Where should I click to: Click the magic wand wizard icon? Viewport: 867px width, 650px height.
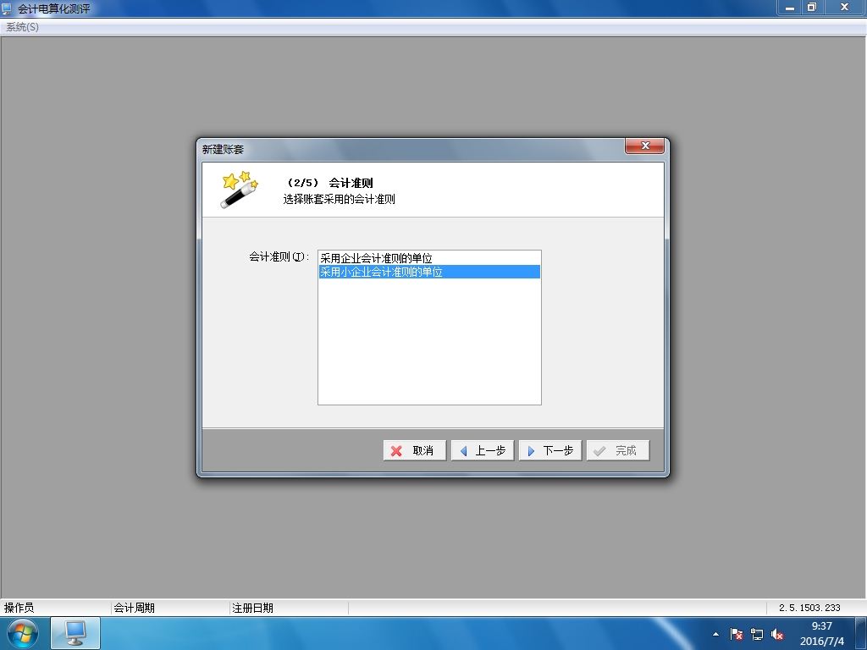[x=239, y=190]
